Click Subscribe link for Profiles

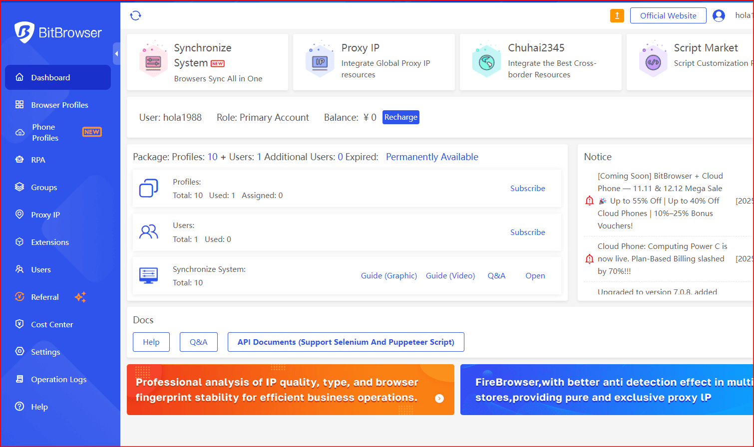point(527,188)
